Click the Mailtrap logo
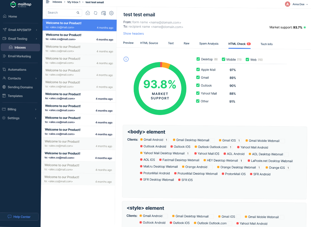 pos(20,5)
